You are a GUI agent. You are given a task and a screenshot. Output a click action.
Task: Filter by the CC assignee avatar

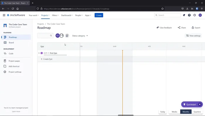point(57,35)
